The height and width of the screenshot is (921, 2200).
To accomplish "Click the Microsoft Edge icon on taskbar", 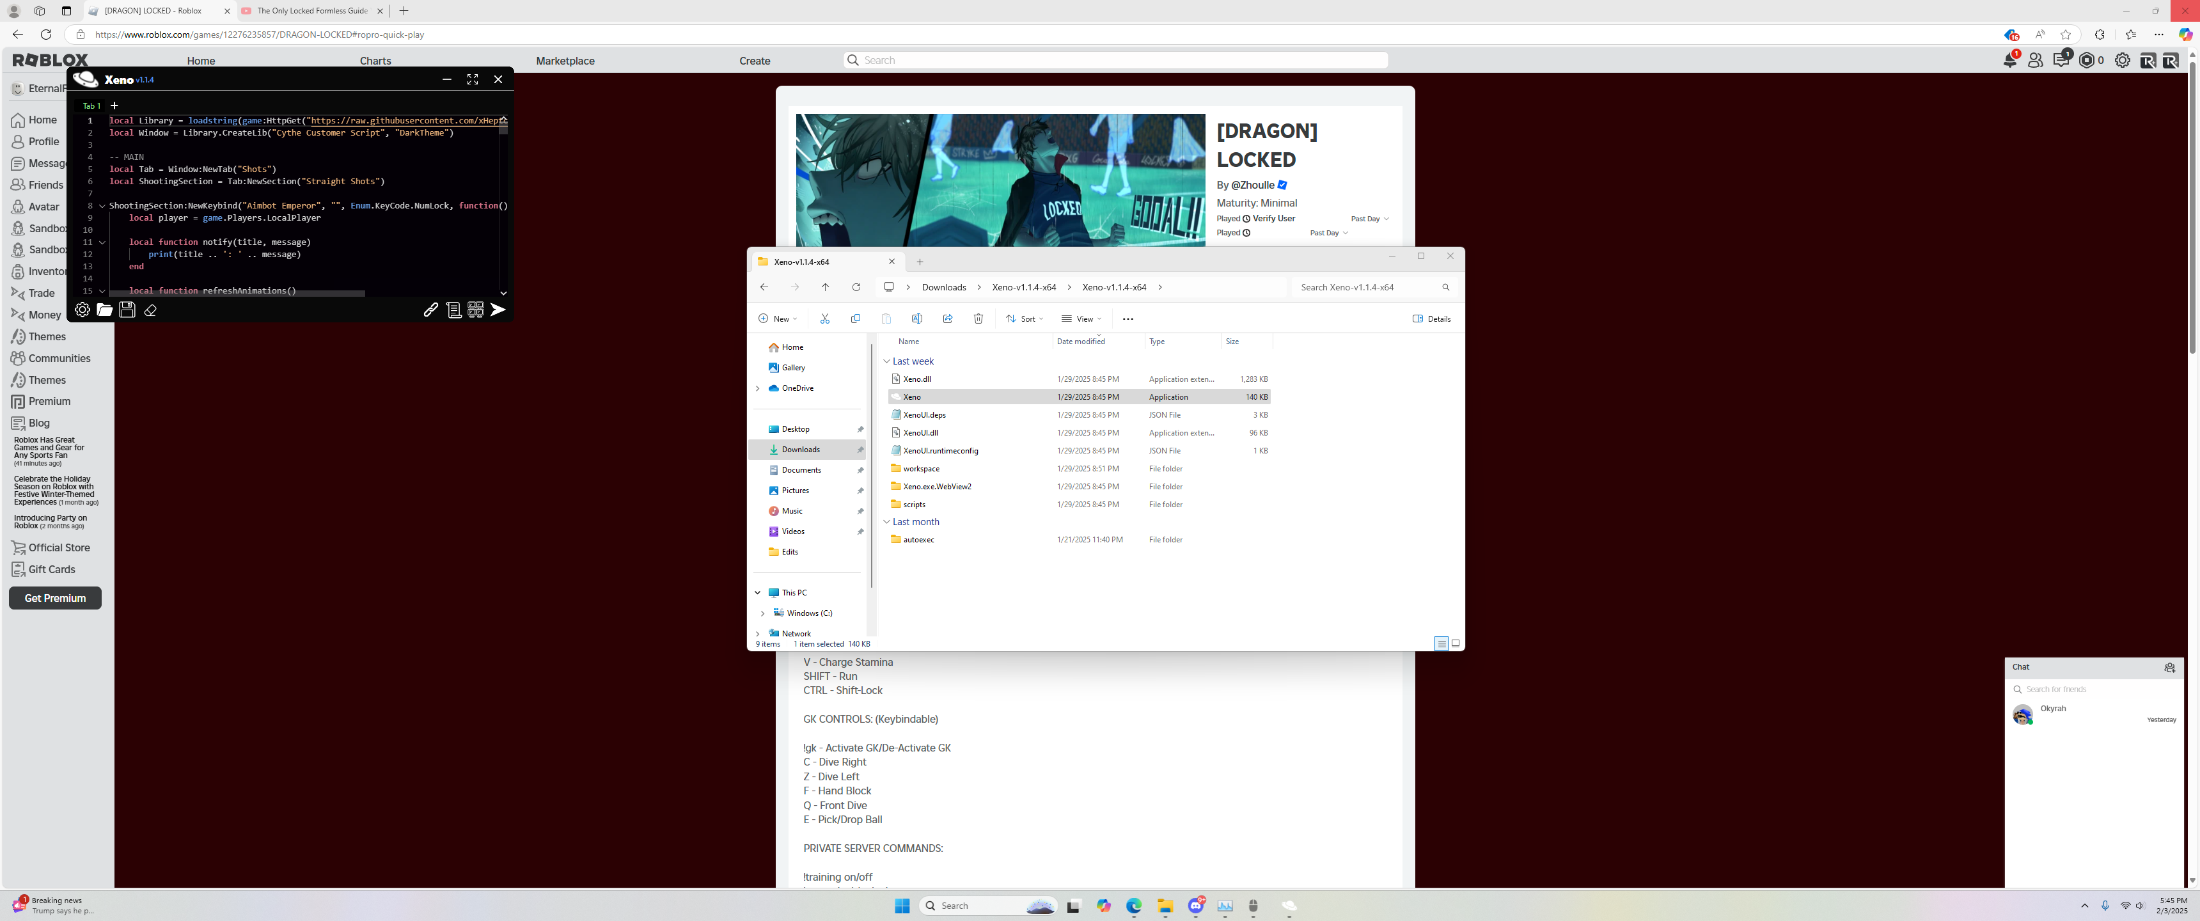I will pyautogui.click(x=1134, y=906).
